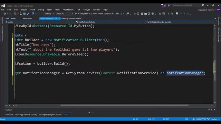The image size is (221, 124).
Task: Close the MainActivity.cs tab
Action: [59, 19]
